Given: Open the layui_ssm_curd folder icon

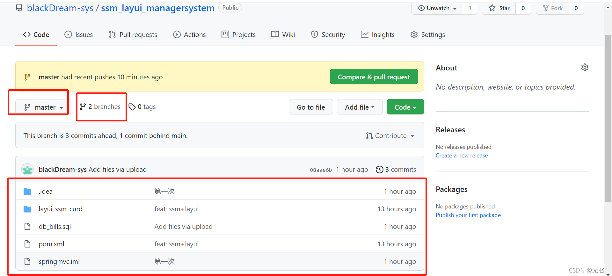Looking at the screenshot, I should pyautogui.click(x=27, y=209).
